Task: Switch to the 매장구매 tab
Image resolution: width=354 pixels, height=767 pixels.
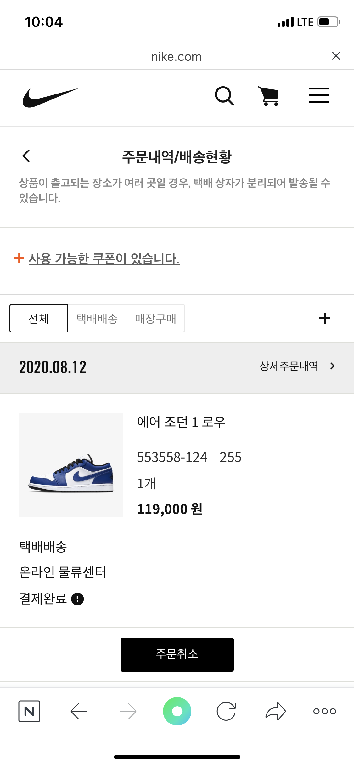Action: (155, 318)
